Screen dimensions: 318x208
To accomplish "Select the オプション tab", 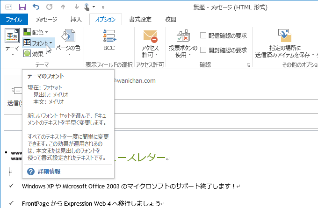I will [106, 20].
